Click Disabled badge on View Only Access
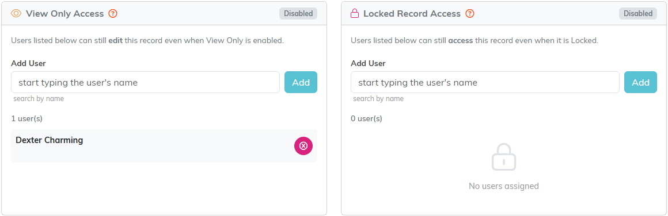668x216 pixels. 298,14
